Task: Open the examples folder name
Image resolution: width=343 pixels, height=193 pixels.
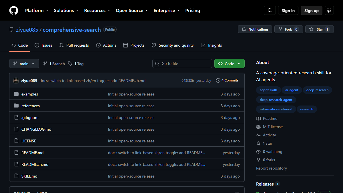Action: point(30,94)
